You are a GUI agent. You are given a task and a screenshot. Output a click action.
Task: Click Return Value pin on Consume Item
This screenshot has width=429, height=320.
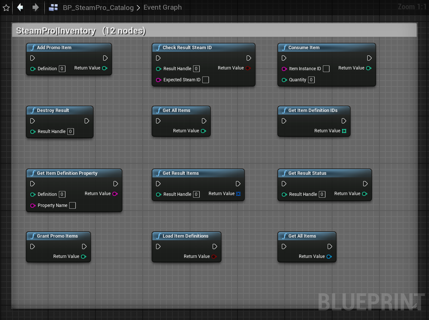[369, 68]
